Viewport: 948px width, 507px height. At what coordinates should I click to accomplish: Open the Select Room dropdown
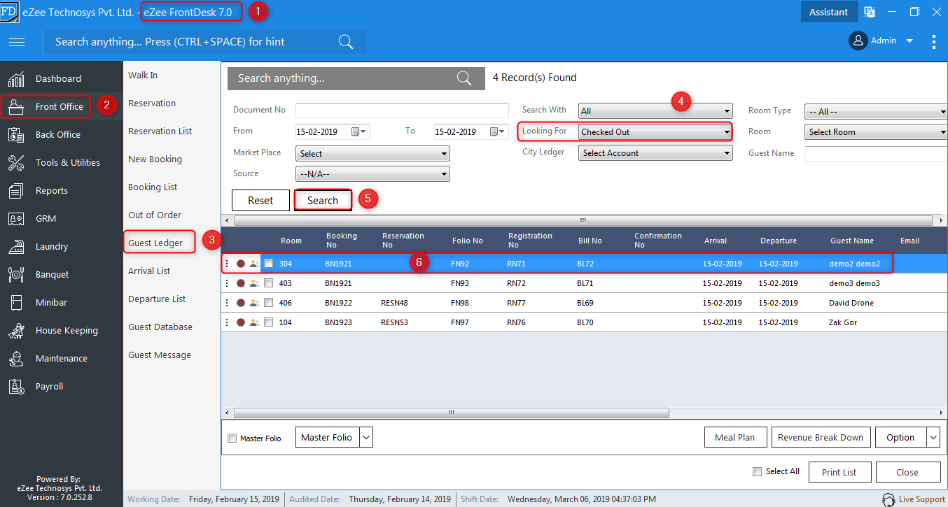pyautogui.click(x=876, y=131)
